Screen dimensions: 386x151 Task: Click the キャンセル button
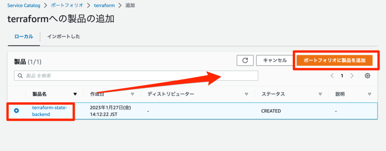275,60
